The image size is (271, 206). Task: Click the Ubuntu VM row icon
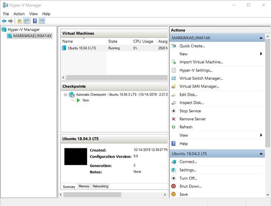(64, 48)
